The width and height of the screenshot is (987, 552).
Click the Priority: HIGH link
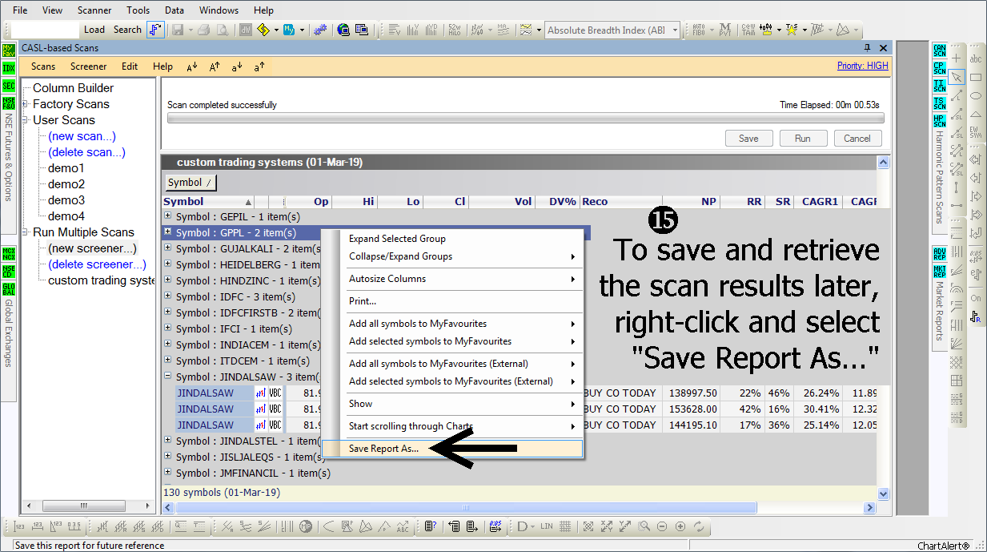(x=863, y=66)
